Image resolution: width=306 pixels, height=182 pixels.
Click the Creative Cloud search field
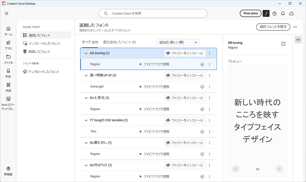click(x=153, y=13)
